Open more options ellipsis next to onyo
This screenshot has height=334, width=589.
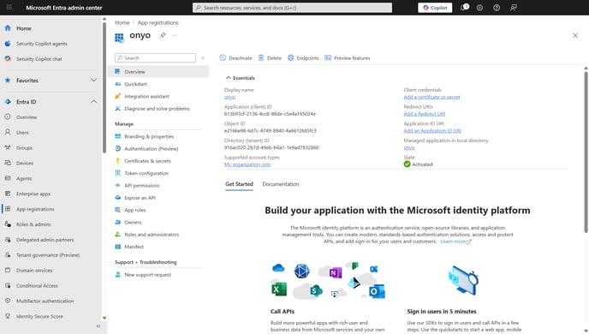pos(175,35)
